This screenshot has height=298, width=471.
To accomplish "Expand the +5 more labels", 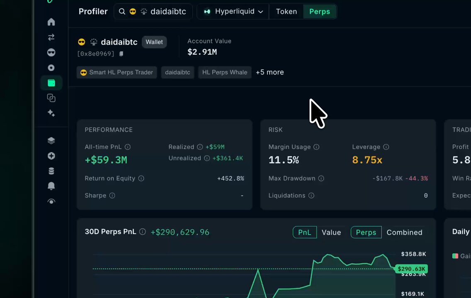I will (270, 72).
